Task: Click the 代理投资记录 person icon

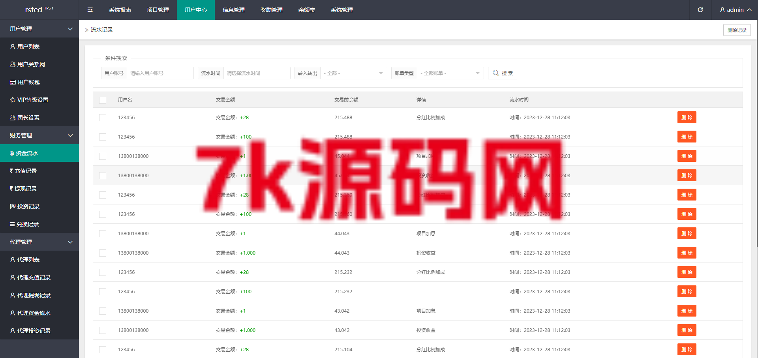Action: coord(13,331)
